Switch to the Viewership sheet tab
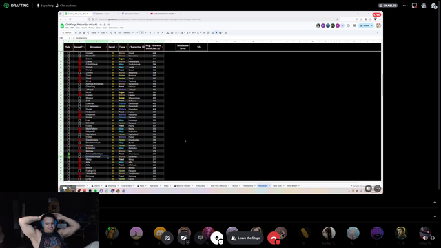The image size is (441, 248). pyautogui.click(x=248, y=186)
